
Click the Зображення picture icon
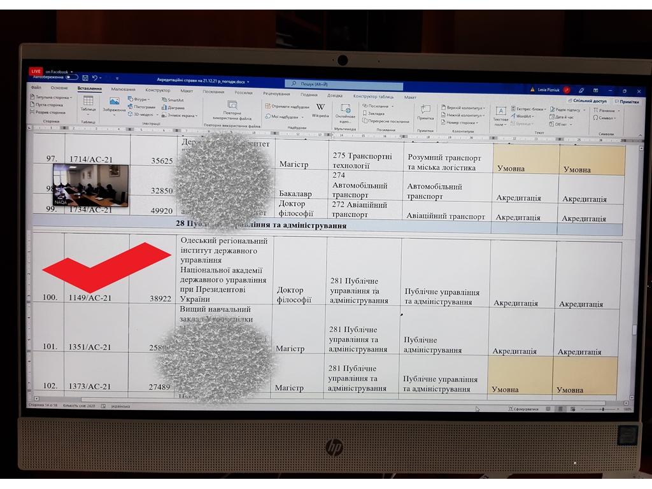click(x=115, y=101)
